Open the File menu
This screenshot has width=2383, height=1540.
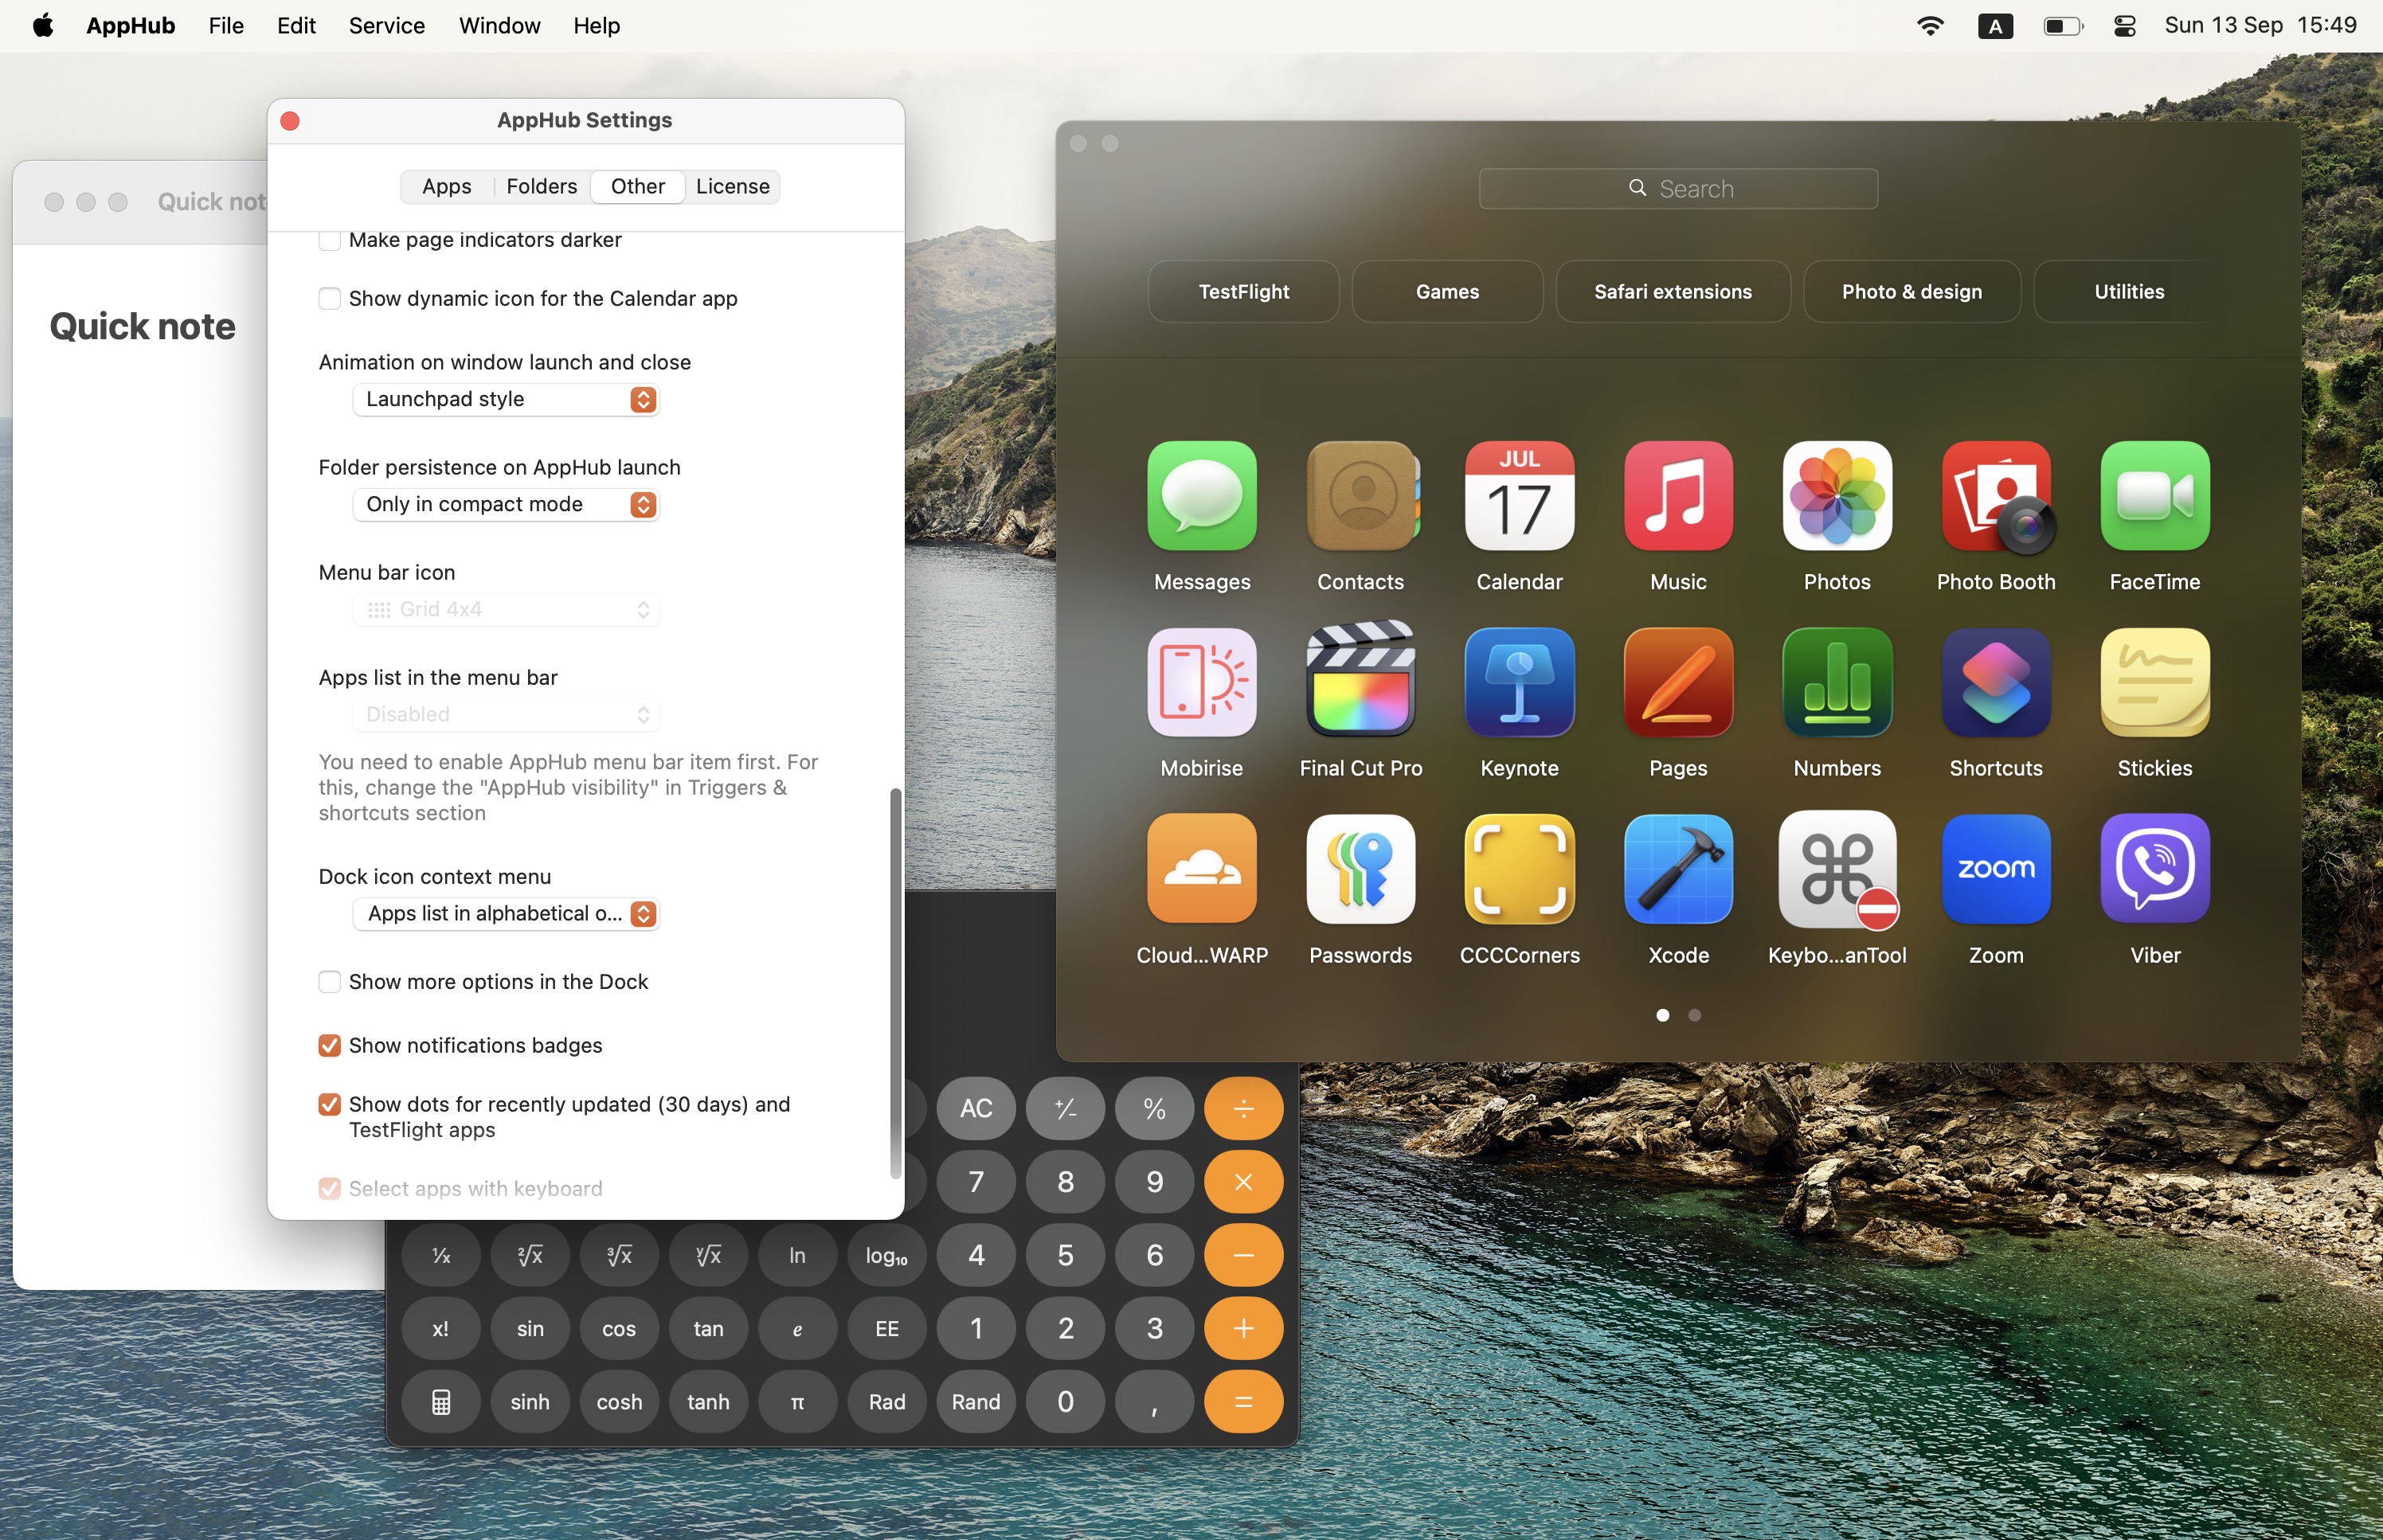tap(226, 26)
